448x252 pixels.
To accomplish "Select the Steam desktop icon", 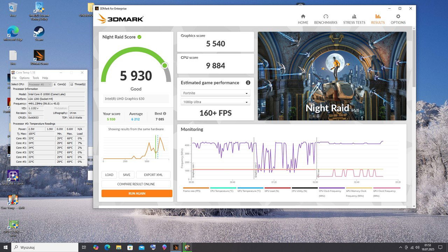I will pyautogui.click(x=39, y=34).
